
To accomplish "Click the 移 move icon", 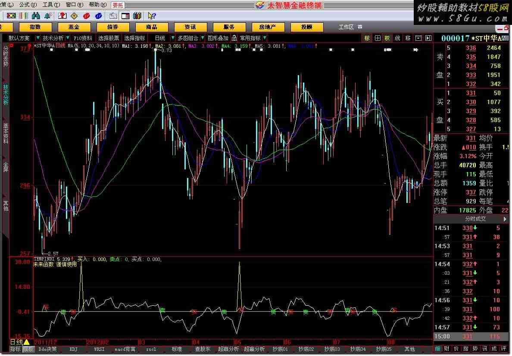I will click(x=408, y=38).
